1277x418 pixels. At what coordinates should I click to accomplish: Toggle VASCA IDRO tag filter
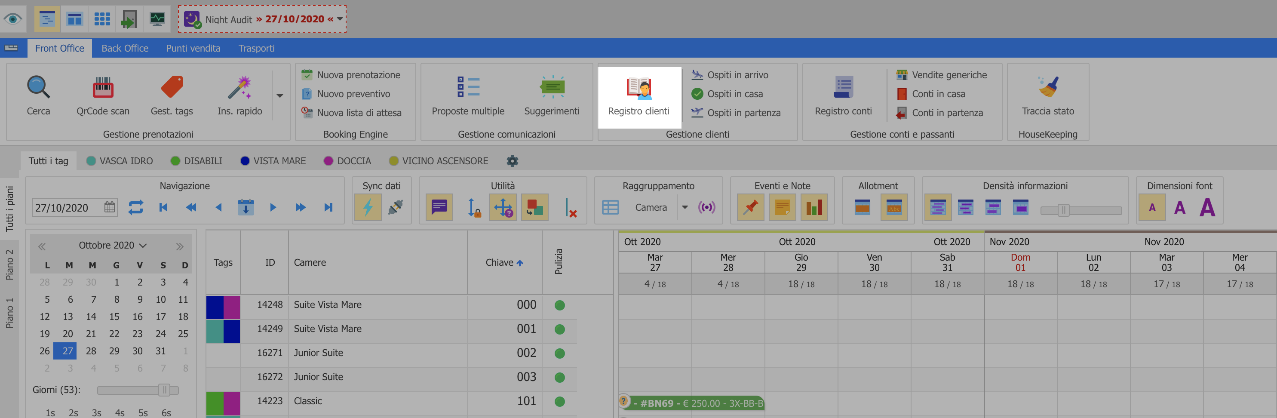click(120, 161)
